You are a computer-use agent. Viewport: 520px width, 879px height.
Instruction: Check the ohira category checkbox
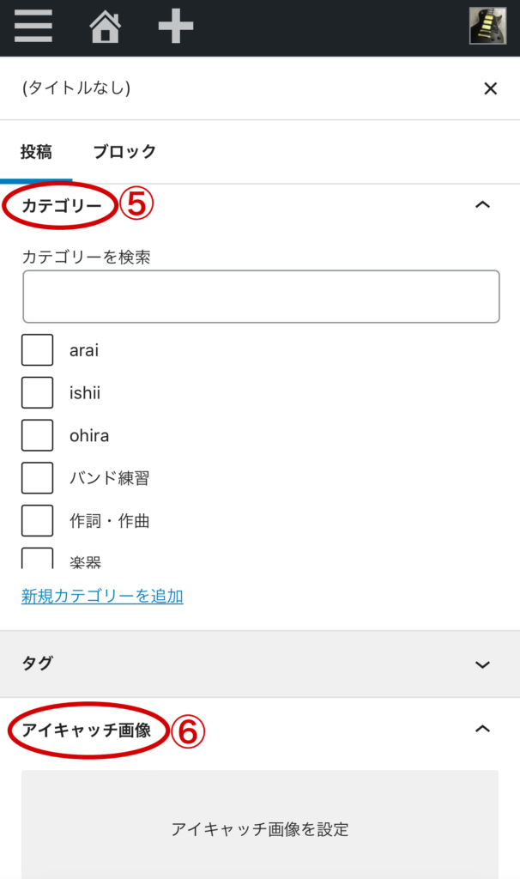point(38,435)
